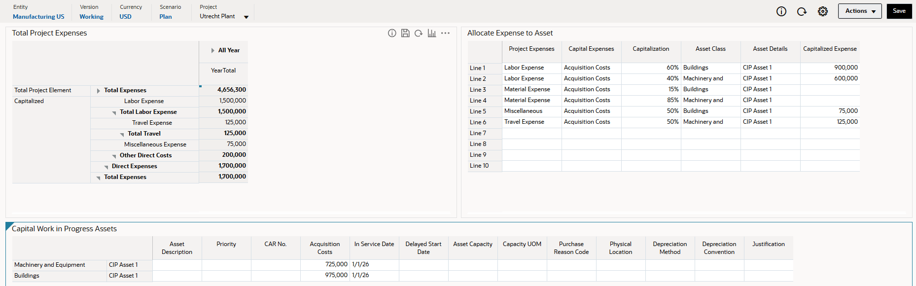Click Line 3 CIP Asset 1 cell

(x=771, y=89)
